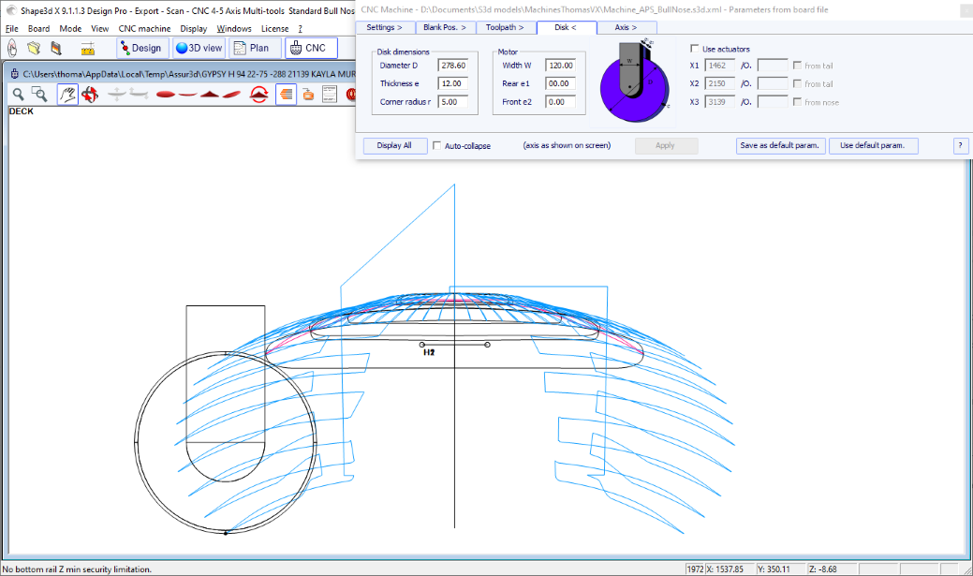Open the Plan view button
The width and height of the screenshot is (973, 576).
(x=251, y=48)
